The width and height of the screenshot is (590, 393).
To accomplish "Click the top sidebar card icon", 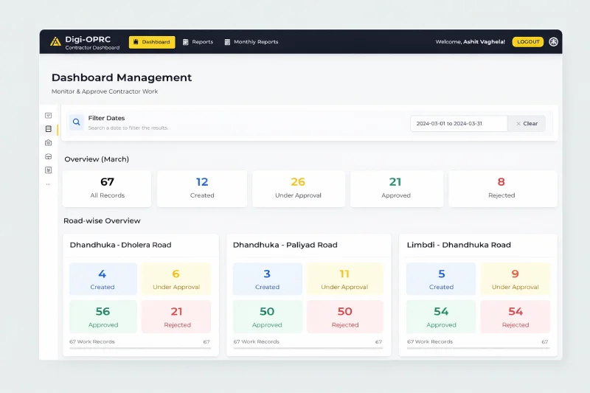I will click(48, 115).
